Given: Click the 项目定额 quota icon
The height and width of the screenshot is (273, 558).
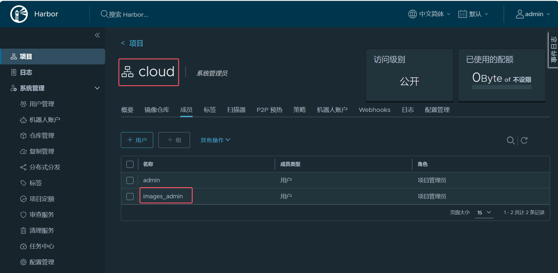Looking at the screenshot, I should (23, 199).
